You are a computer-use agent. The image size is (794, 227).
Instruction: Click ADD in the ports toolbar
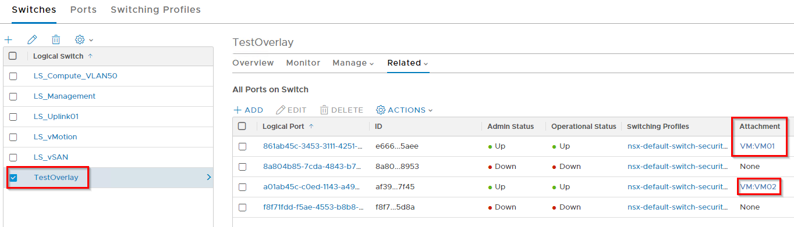249,110
